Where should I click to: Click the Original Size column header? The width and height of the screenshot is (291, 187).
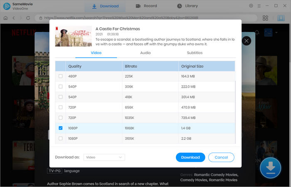click(x=207, y=66)
